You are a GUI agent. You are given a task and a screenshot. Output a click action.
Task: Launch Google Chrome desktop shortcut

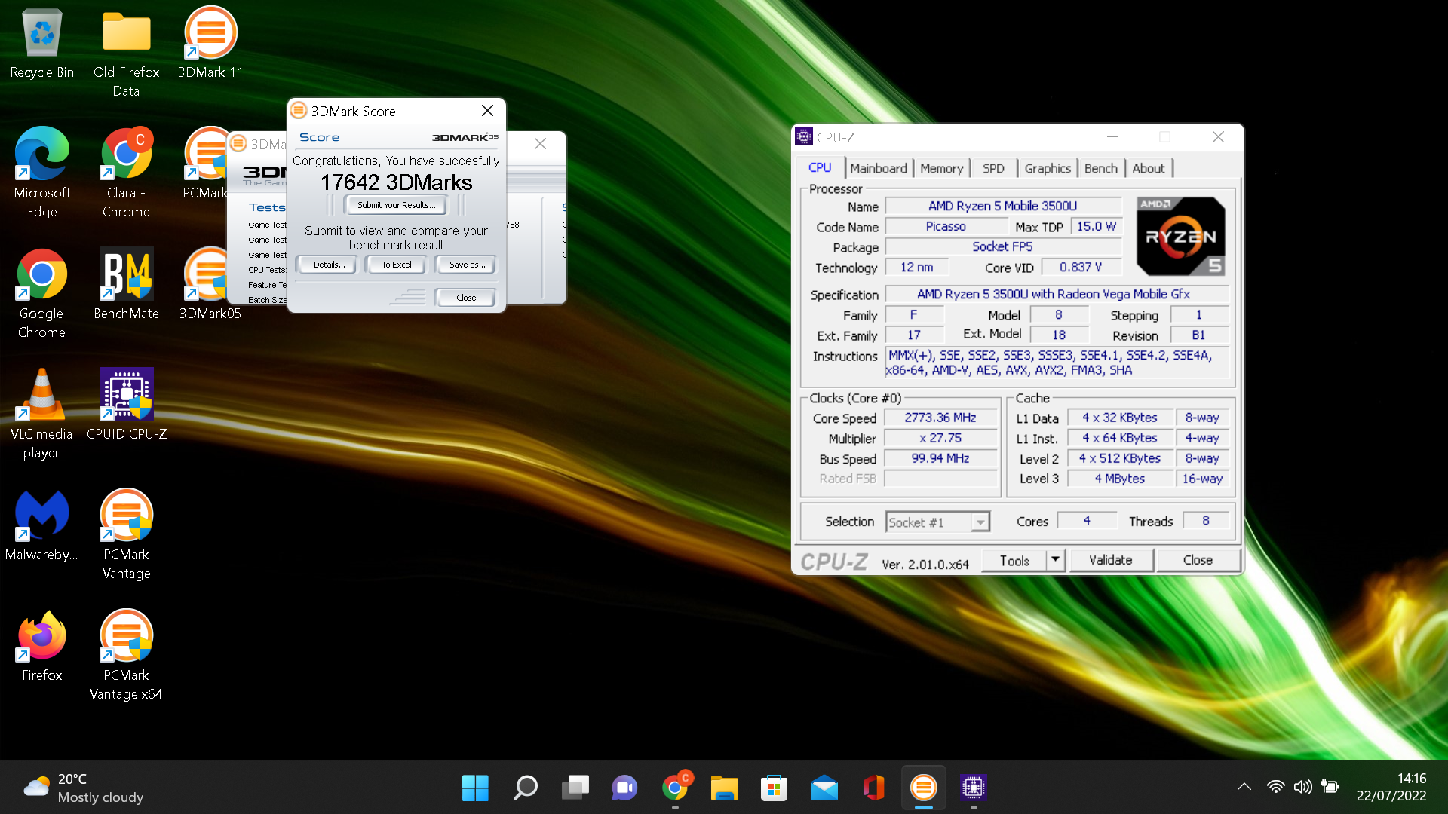click(x=42, y=293)
